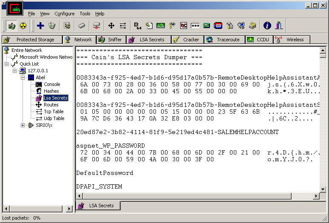Select the Tcp Table tree item
The height and width of the screenshot is (223, 329).
coord(54,111)
